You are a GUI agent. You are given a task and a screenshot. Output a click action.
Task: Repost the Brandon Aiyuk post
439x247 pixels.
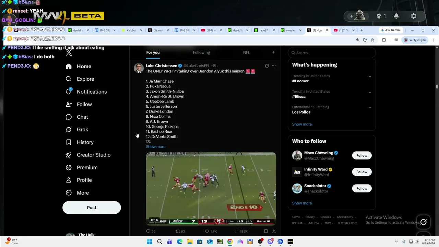(x=180, y=232)
